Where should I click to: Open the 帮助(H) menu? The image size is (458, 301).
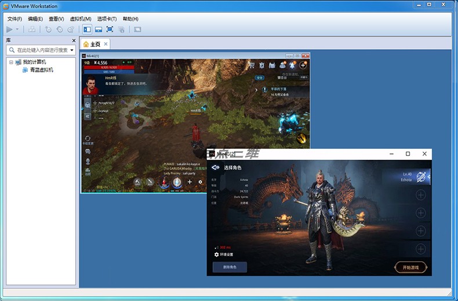[130, 19]
